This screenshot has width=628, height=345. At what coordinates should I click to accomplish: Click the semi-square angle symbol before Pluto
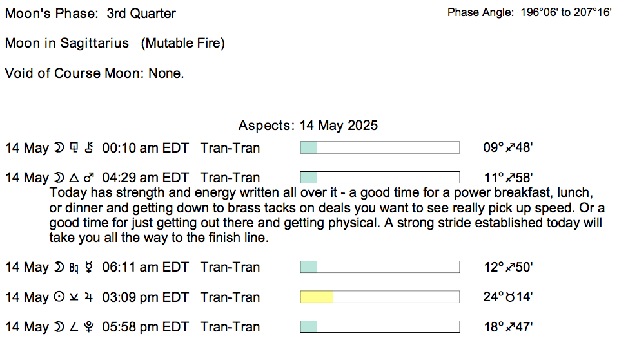coord(74,327)
